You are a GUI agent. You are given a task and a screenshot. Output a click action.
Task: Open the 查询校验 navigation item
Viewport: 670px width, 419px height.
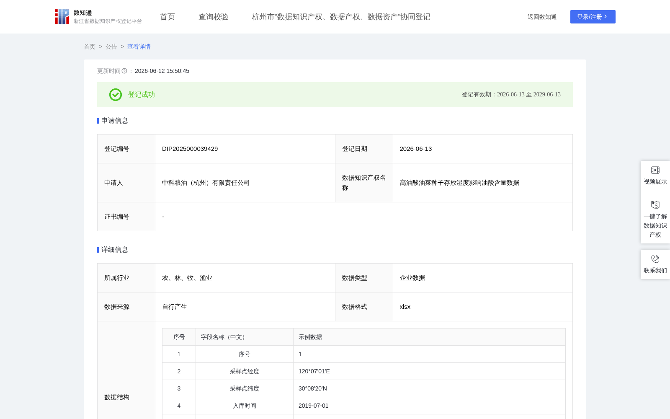(x=214, y=17)
